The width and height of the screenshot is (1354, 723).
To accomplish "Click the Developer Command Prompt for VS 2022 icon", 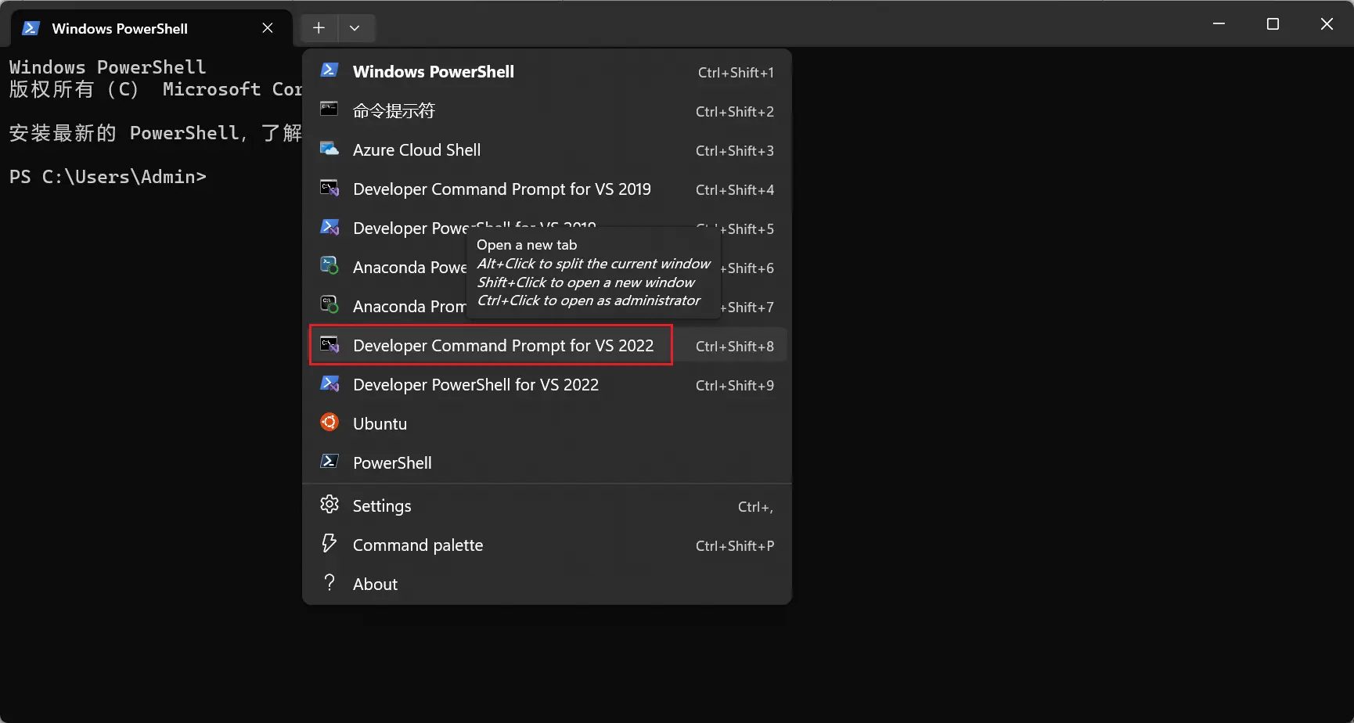I will (x=329, y=344).
